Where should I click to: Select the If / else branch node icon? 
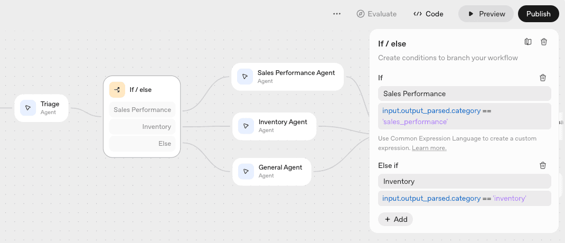pyautogui.click(x=117, y=90)
